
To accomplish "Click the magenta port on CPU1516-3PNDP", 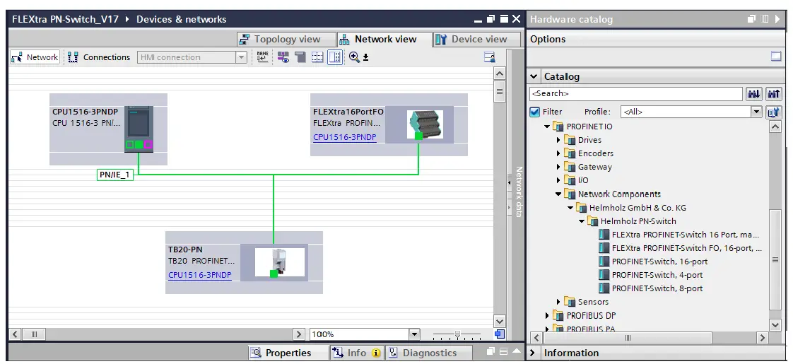I will click(x=148, y=145).
